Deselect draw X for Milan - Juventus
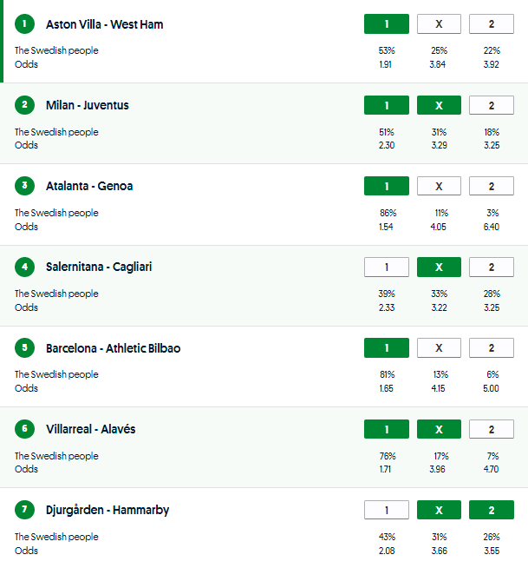This screenshot has width=528, height=568. point(439,105)
